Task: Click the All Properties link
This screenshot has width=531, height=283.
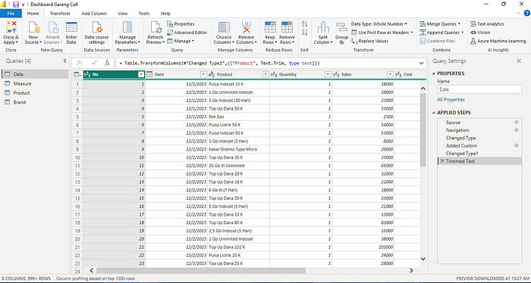Action: coord(451,100)
